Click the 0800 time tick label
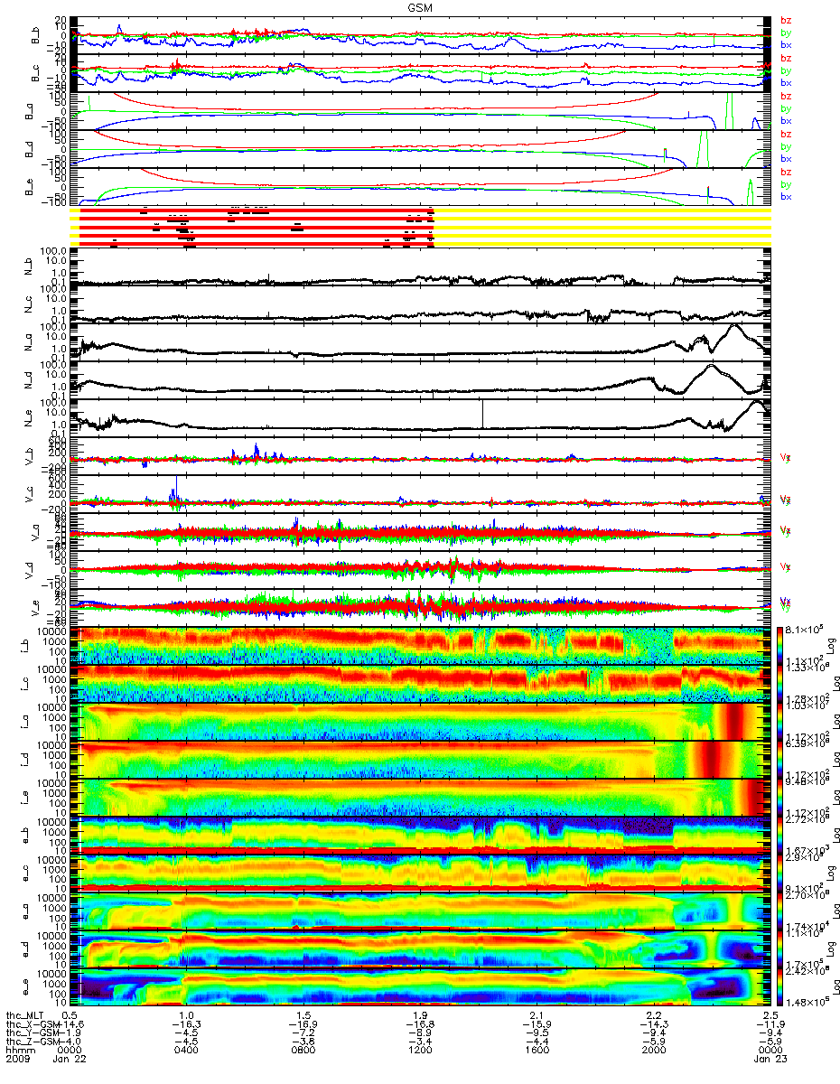 (303, 1050)
